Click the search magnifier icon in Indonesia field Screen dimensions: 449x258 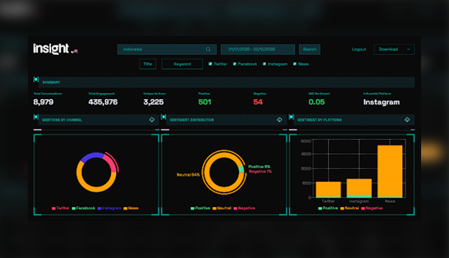coord(208,50)
